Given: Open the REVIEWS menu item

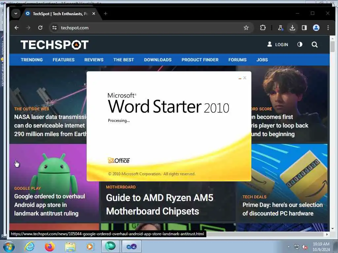Looking at the screenshot, I should click(x=94, y=60).
